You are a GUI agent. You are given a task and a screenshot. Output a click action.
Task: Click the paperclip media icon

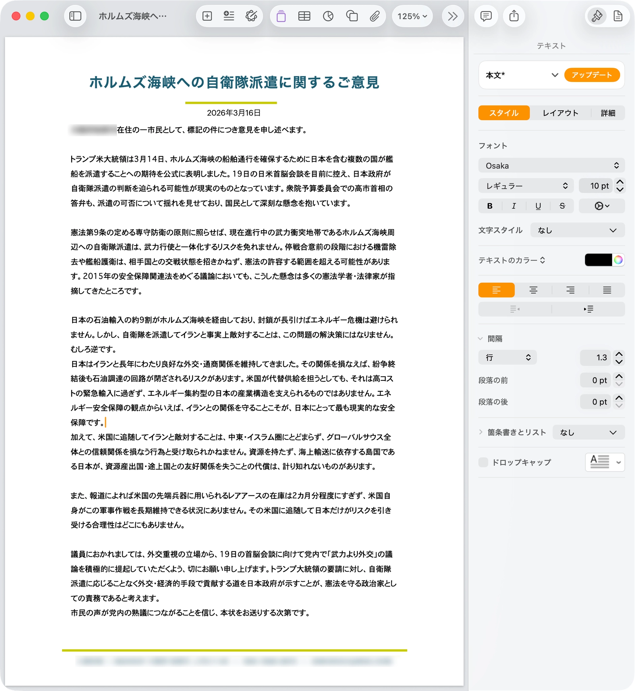375,16
